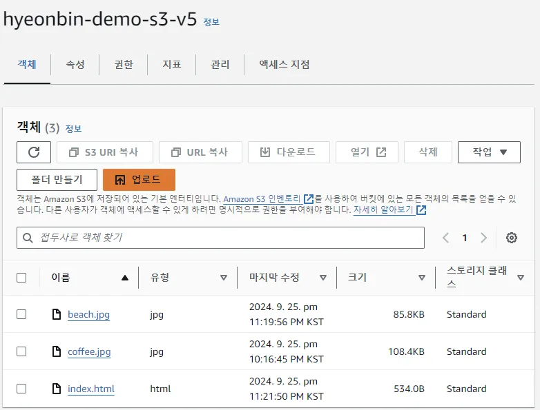Click the orange 업로드 button
Image resolution: width=540 pixels, height=410 pixels.
click(139, 179)
